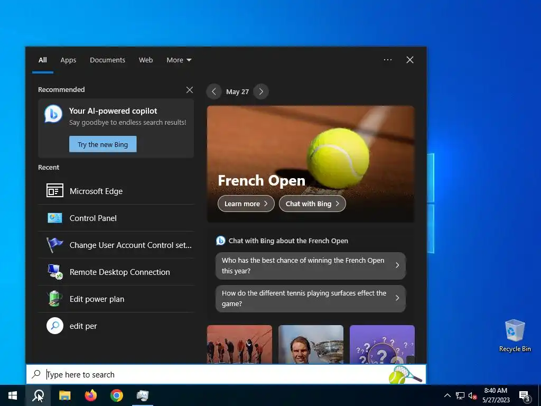Click the Chat with Bing button
Screen dimensions: 541x406
(x=312, y=204)
